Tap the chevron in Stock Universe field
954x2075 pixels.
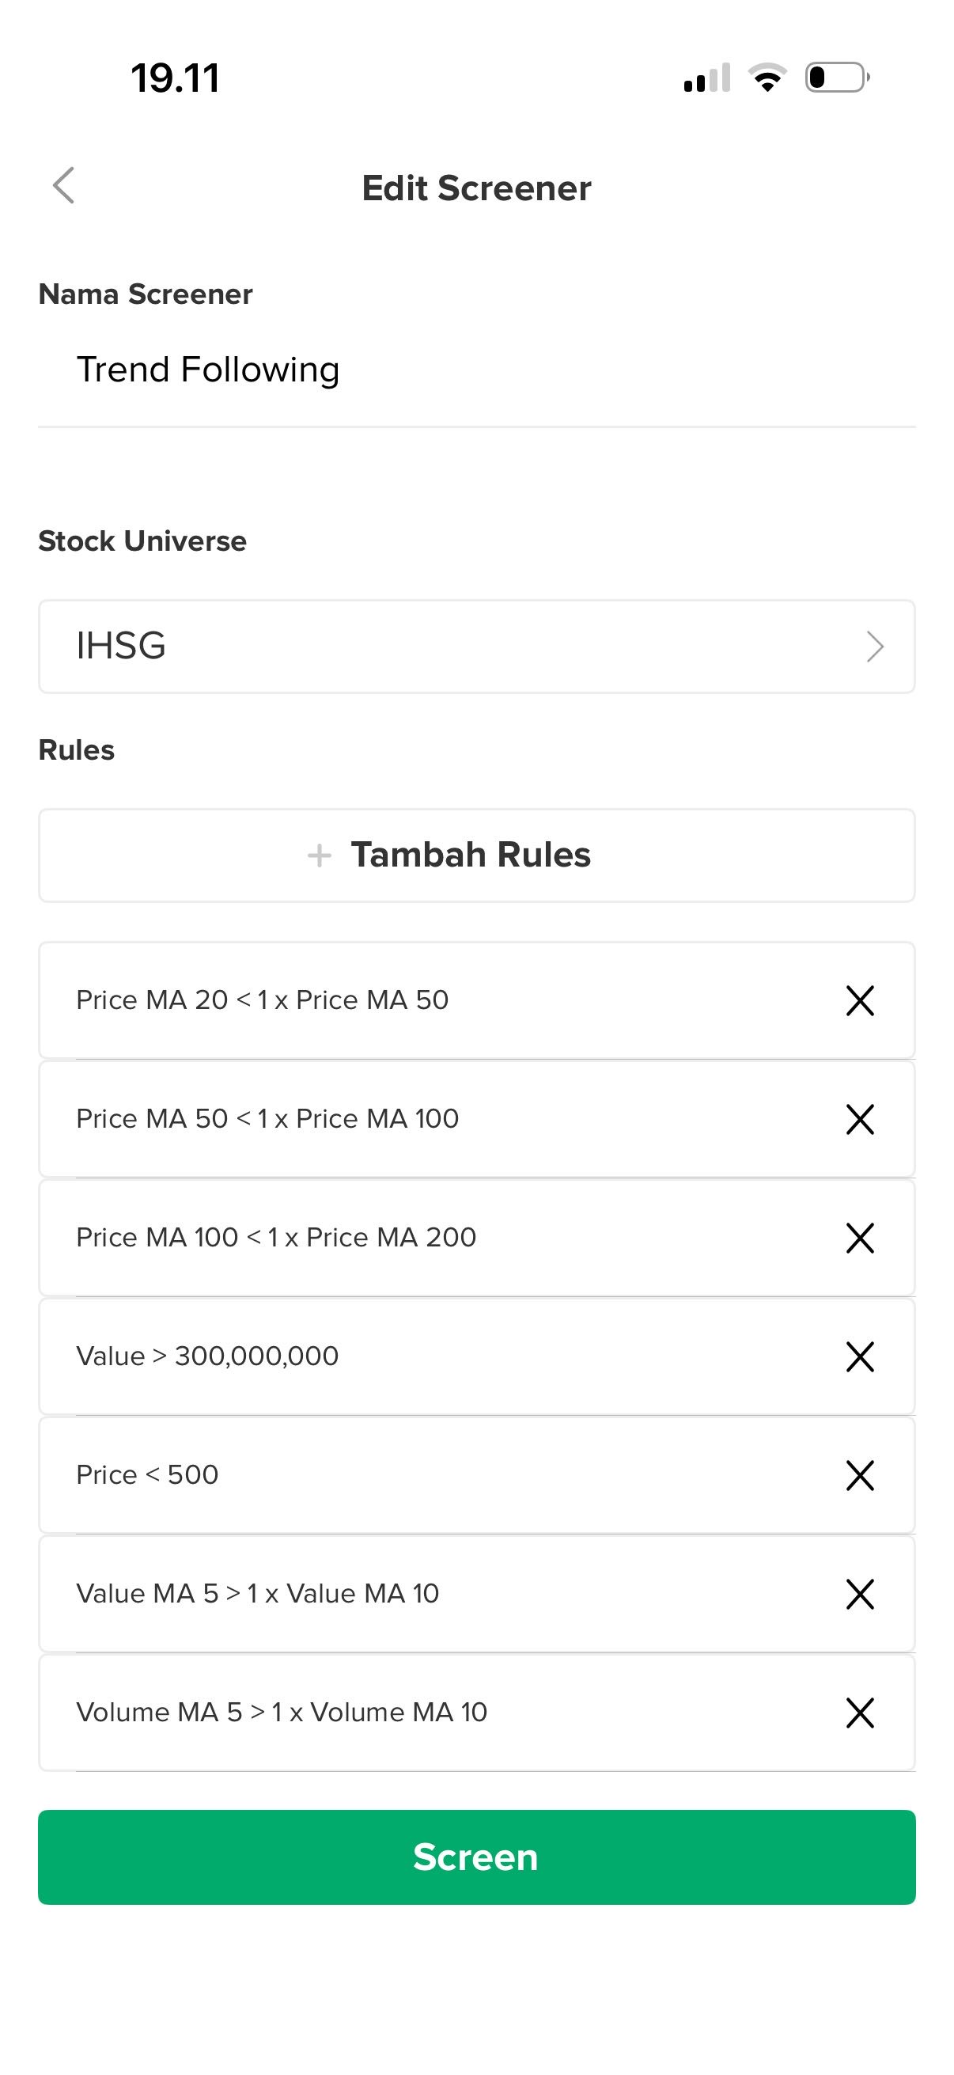[x=874, y=646]
